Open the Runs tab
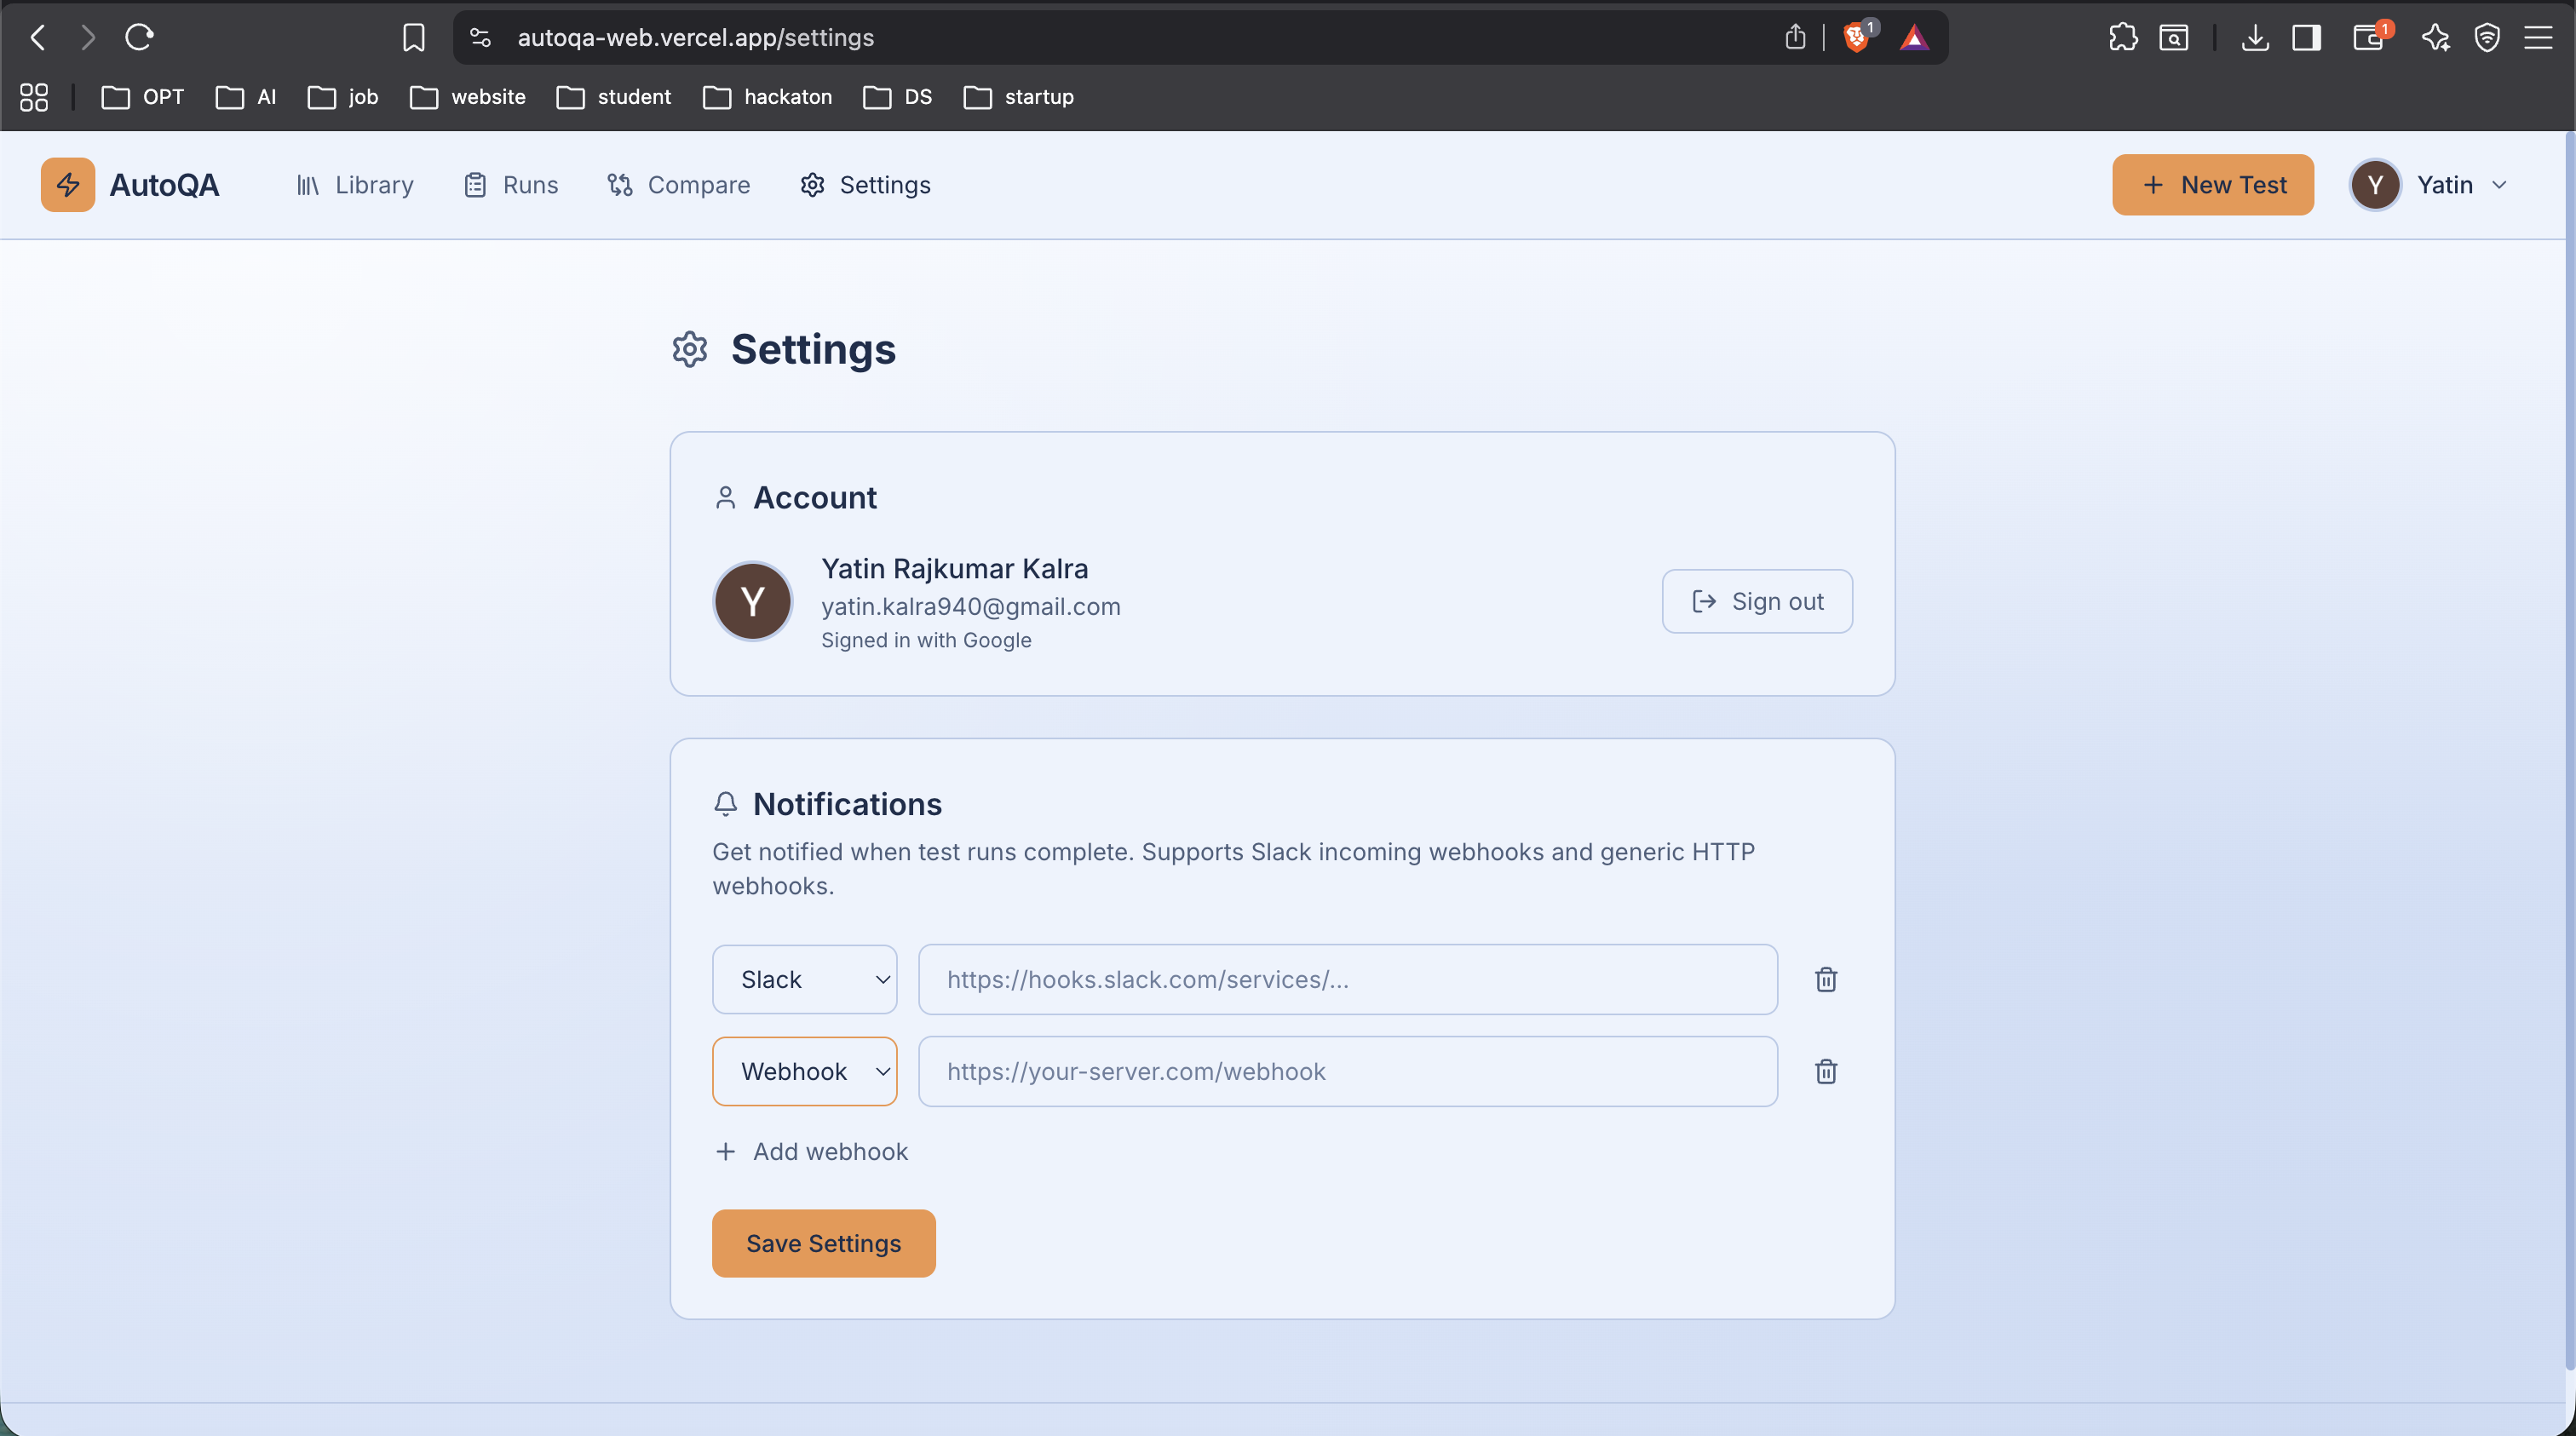2576x1436 pixels. click(511, 185)
